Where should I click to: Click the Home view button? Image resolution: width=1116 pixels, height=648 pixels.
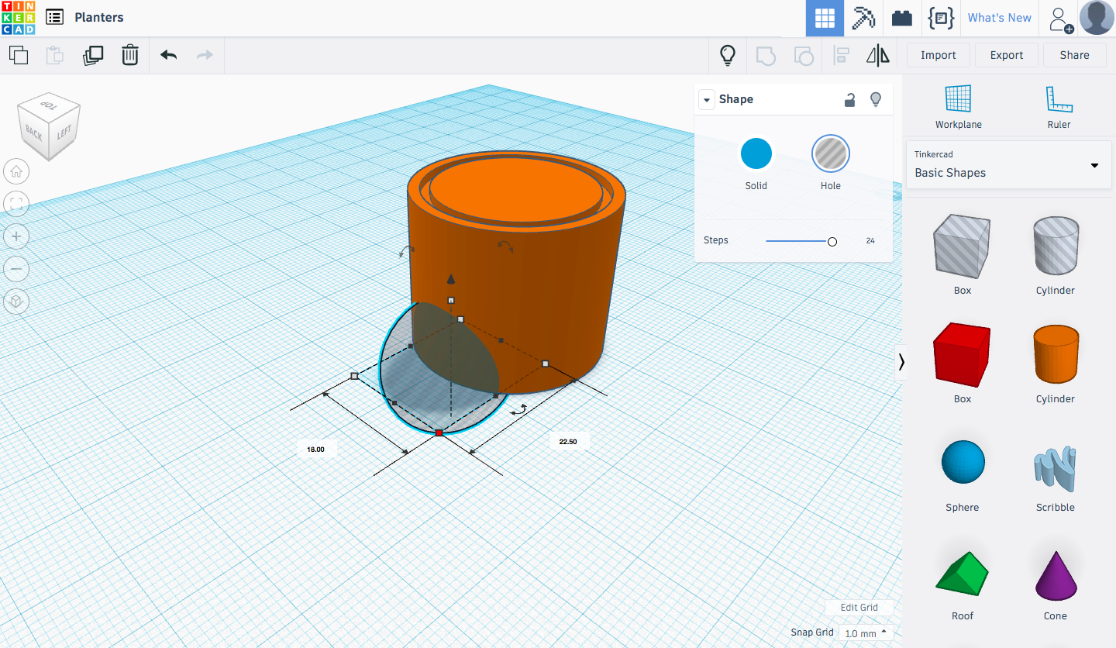pyautogui.click(x=16, y=171)
